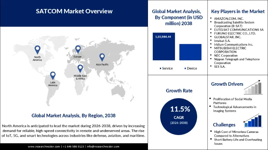Click the Device bar in the chart

click(190, 52)
